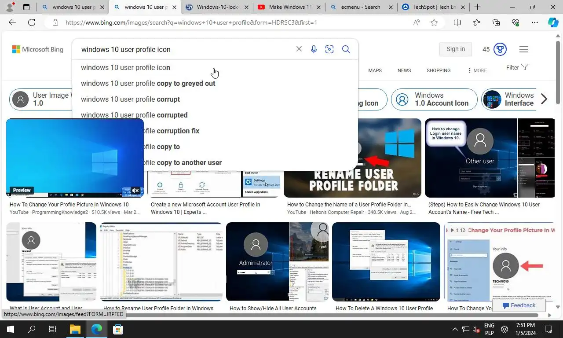Unmute the video preview
Screen dimensions: 563x338
135,191
